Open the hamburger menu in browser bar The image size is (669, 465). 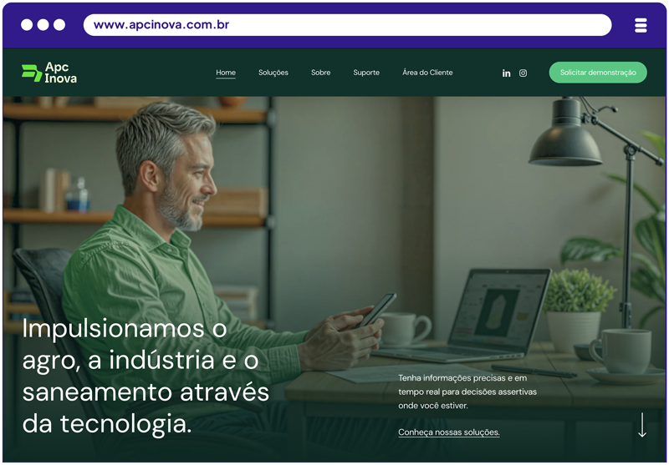pyautogui.click(x=641, y=25)
